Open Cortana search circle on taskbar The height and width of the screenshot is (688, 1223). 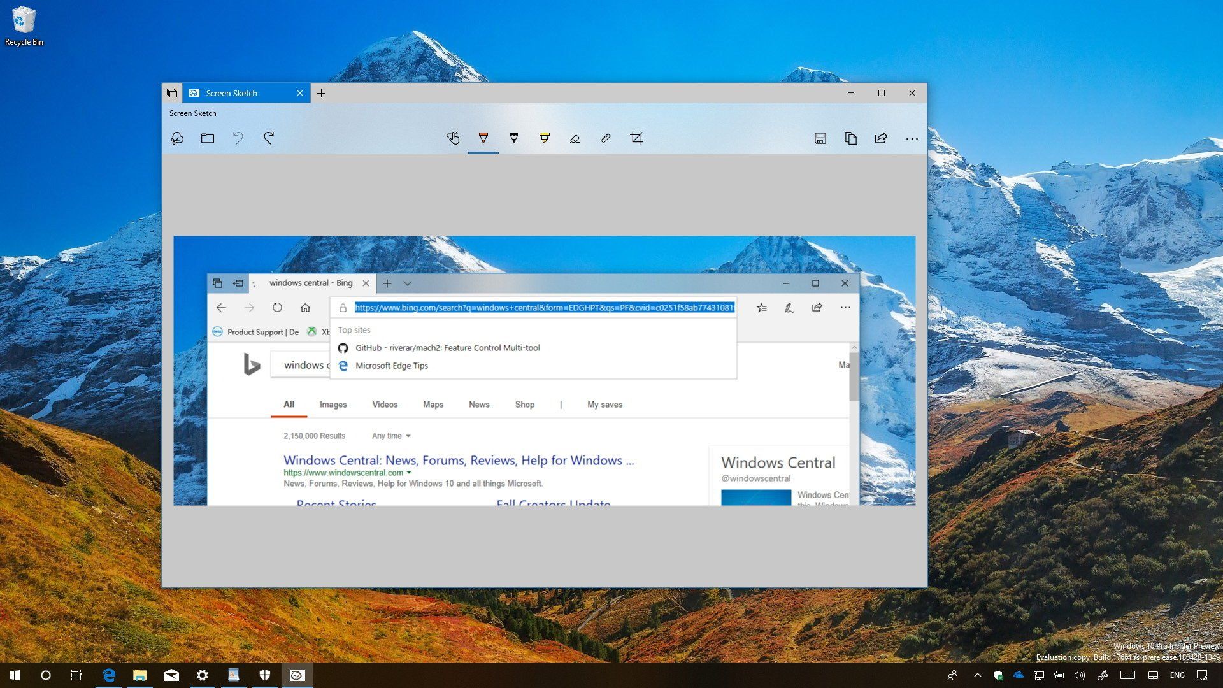pyautogui.click(x=46, y=675)
